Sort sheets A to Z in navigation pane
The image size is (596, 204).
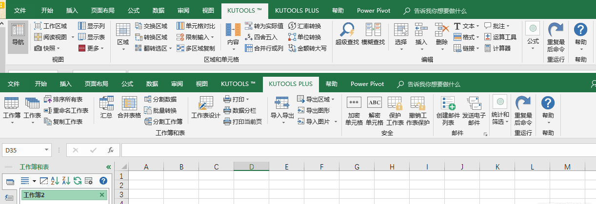click(55, 181)
